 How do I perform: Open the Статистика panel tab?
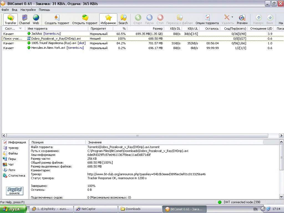point(14,176)
